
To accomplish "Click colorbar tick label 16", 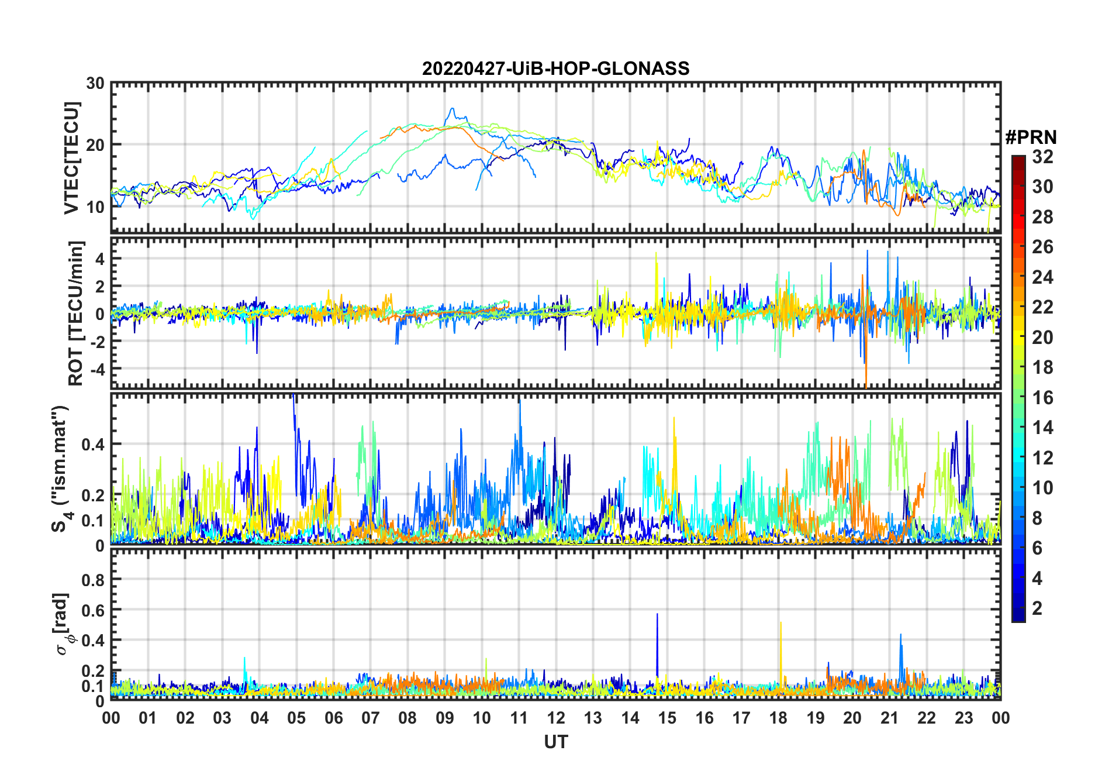I will click(1042, 398).
